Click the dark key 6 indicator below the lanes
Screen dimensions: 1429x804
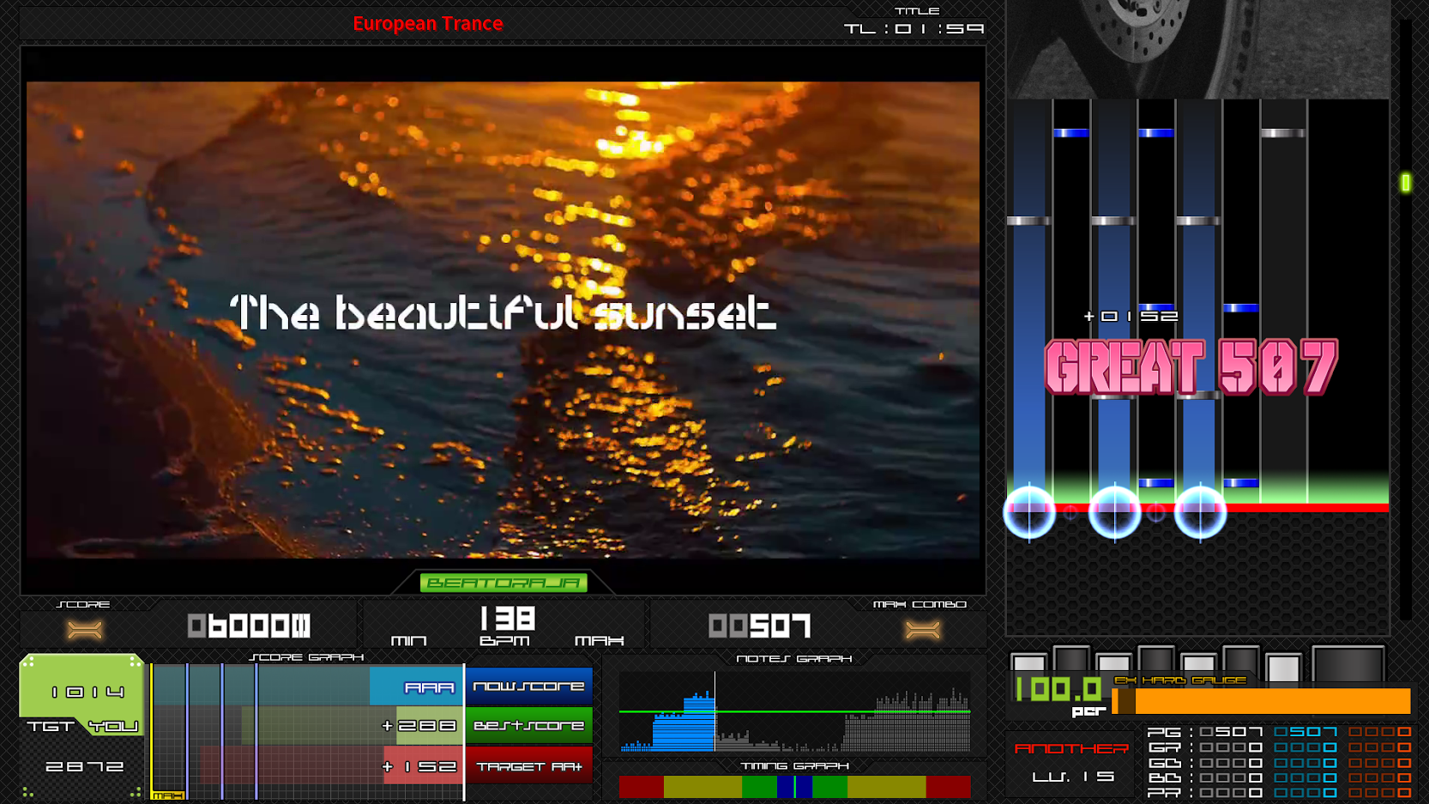tap(1241, 658)
